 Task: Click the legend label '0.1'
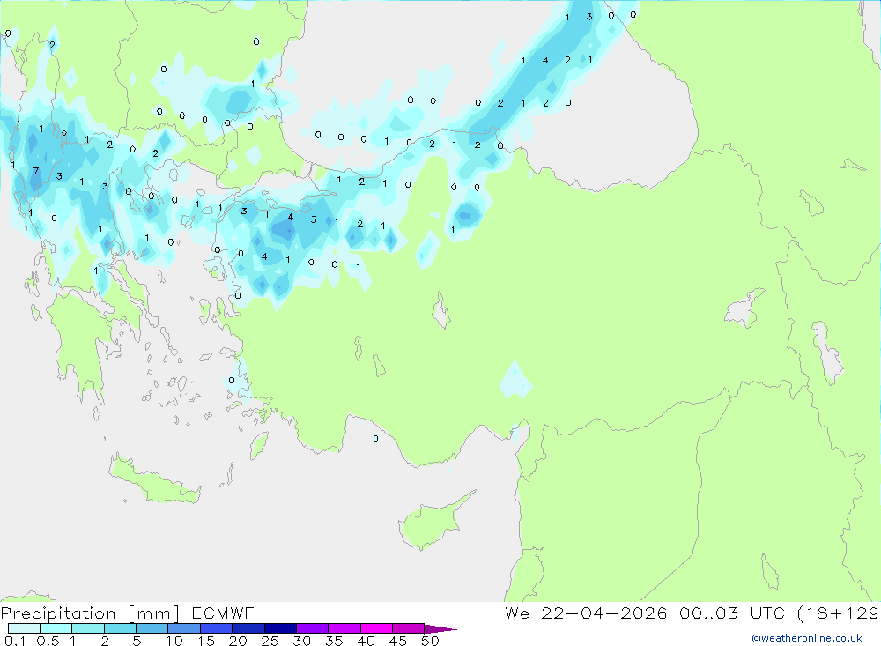(x=15, y=641)
